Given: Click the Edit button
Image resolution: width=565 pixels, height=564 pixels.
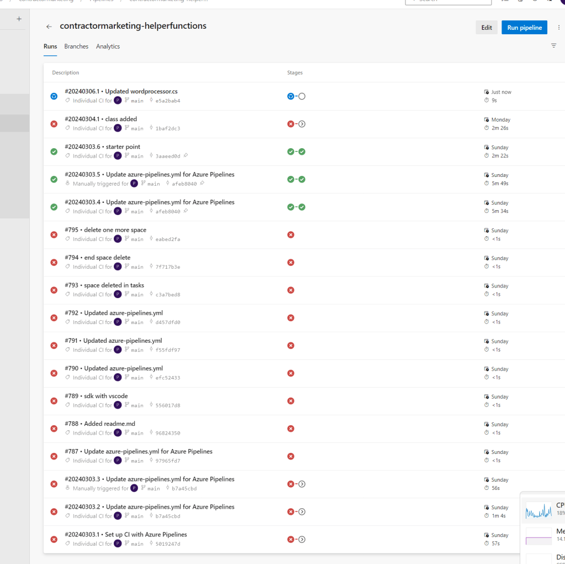Looking at the screenshot, I should (x=487, y=28).
